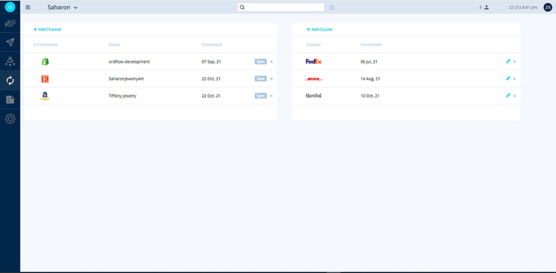This screenshot has width=556, height=273.
Task: Toggle the hamburger menu in header
Action: click(28, 7)
